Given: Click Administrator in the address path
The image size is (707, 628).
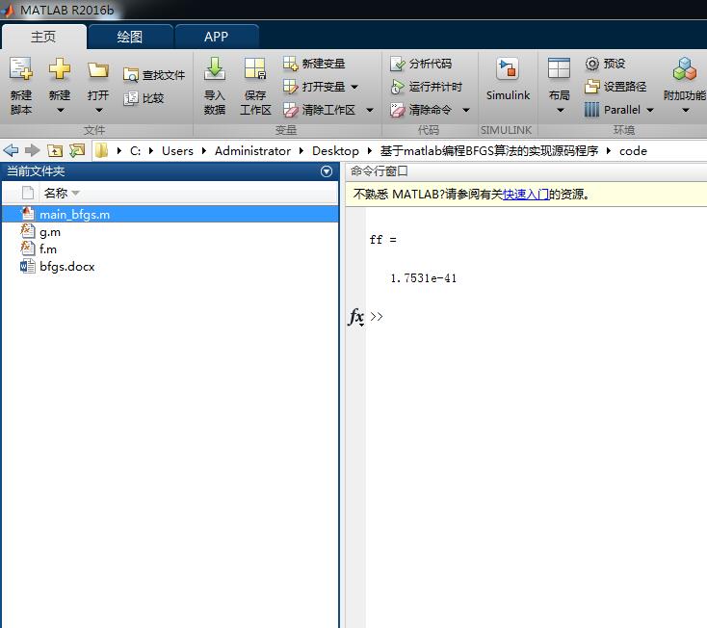Looking at the screenshot, I should (x=252, y=150).
